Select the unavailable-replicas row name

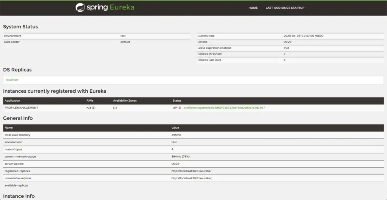point(18,178)
